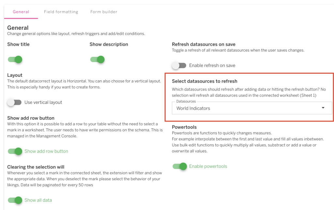Switch on the vertical layout toggle

point(14,102)
